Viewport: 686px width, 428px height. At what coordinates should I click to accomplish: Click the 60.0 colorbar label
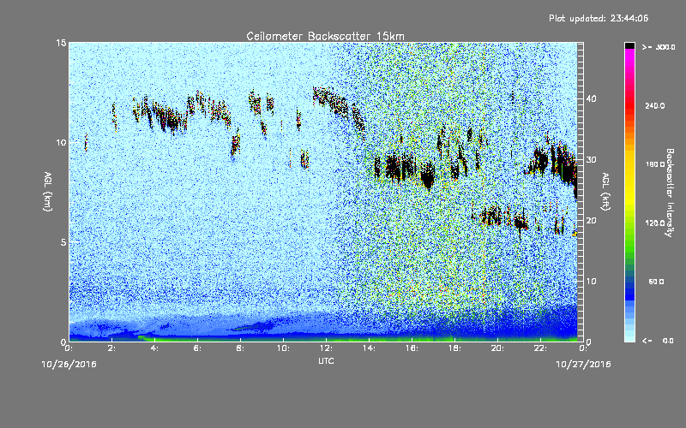tap(656, 282)
